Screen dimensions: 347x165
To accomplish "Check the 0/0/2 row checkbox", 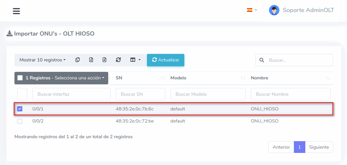I will point(20,121).
